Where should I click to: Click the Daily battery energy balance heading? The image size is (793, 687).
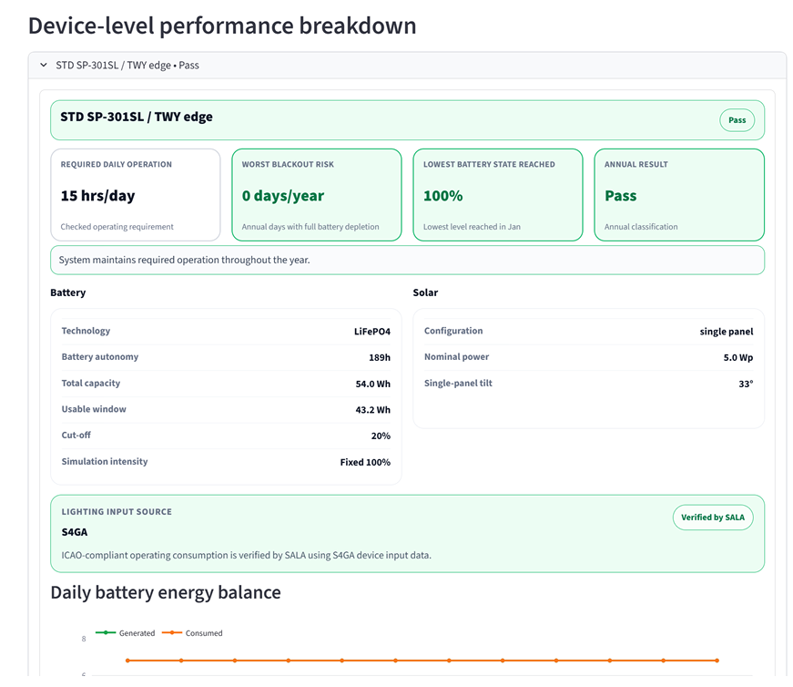click(x=166, y=593)
